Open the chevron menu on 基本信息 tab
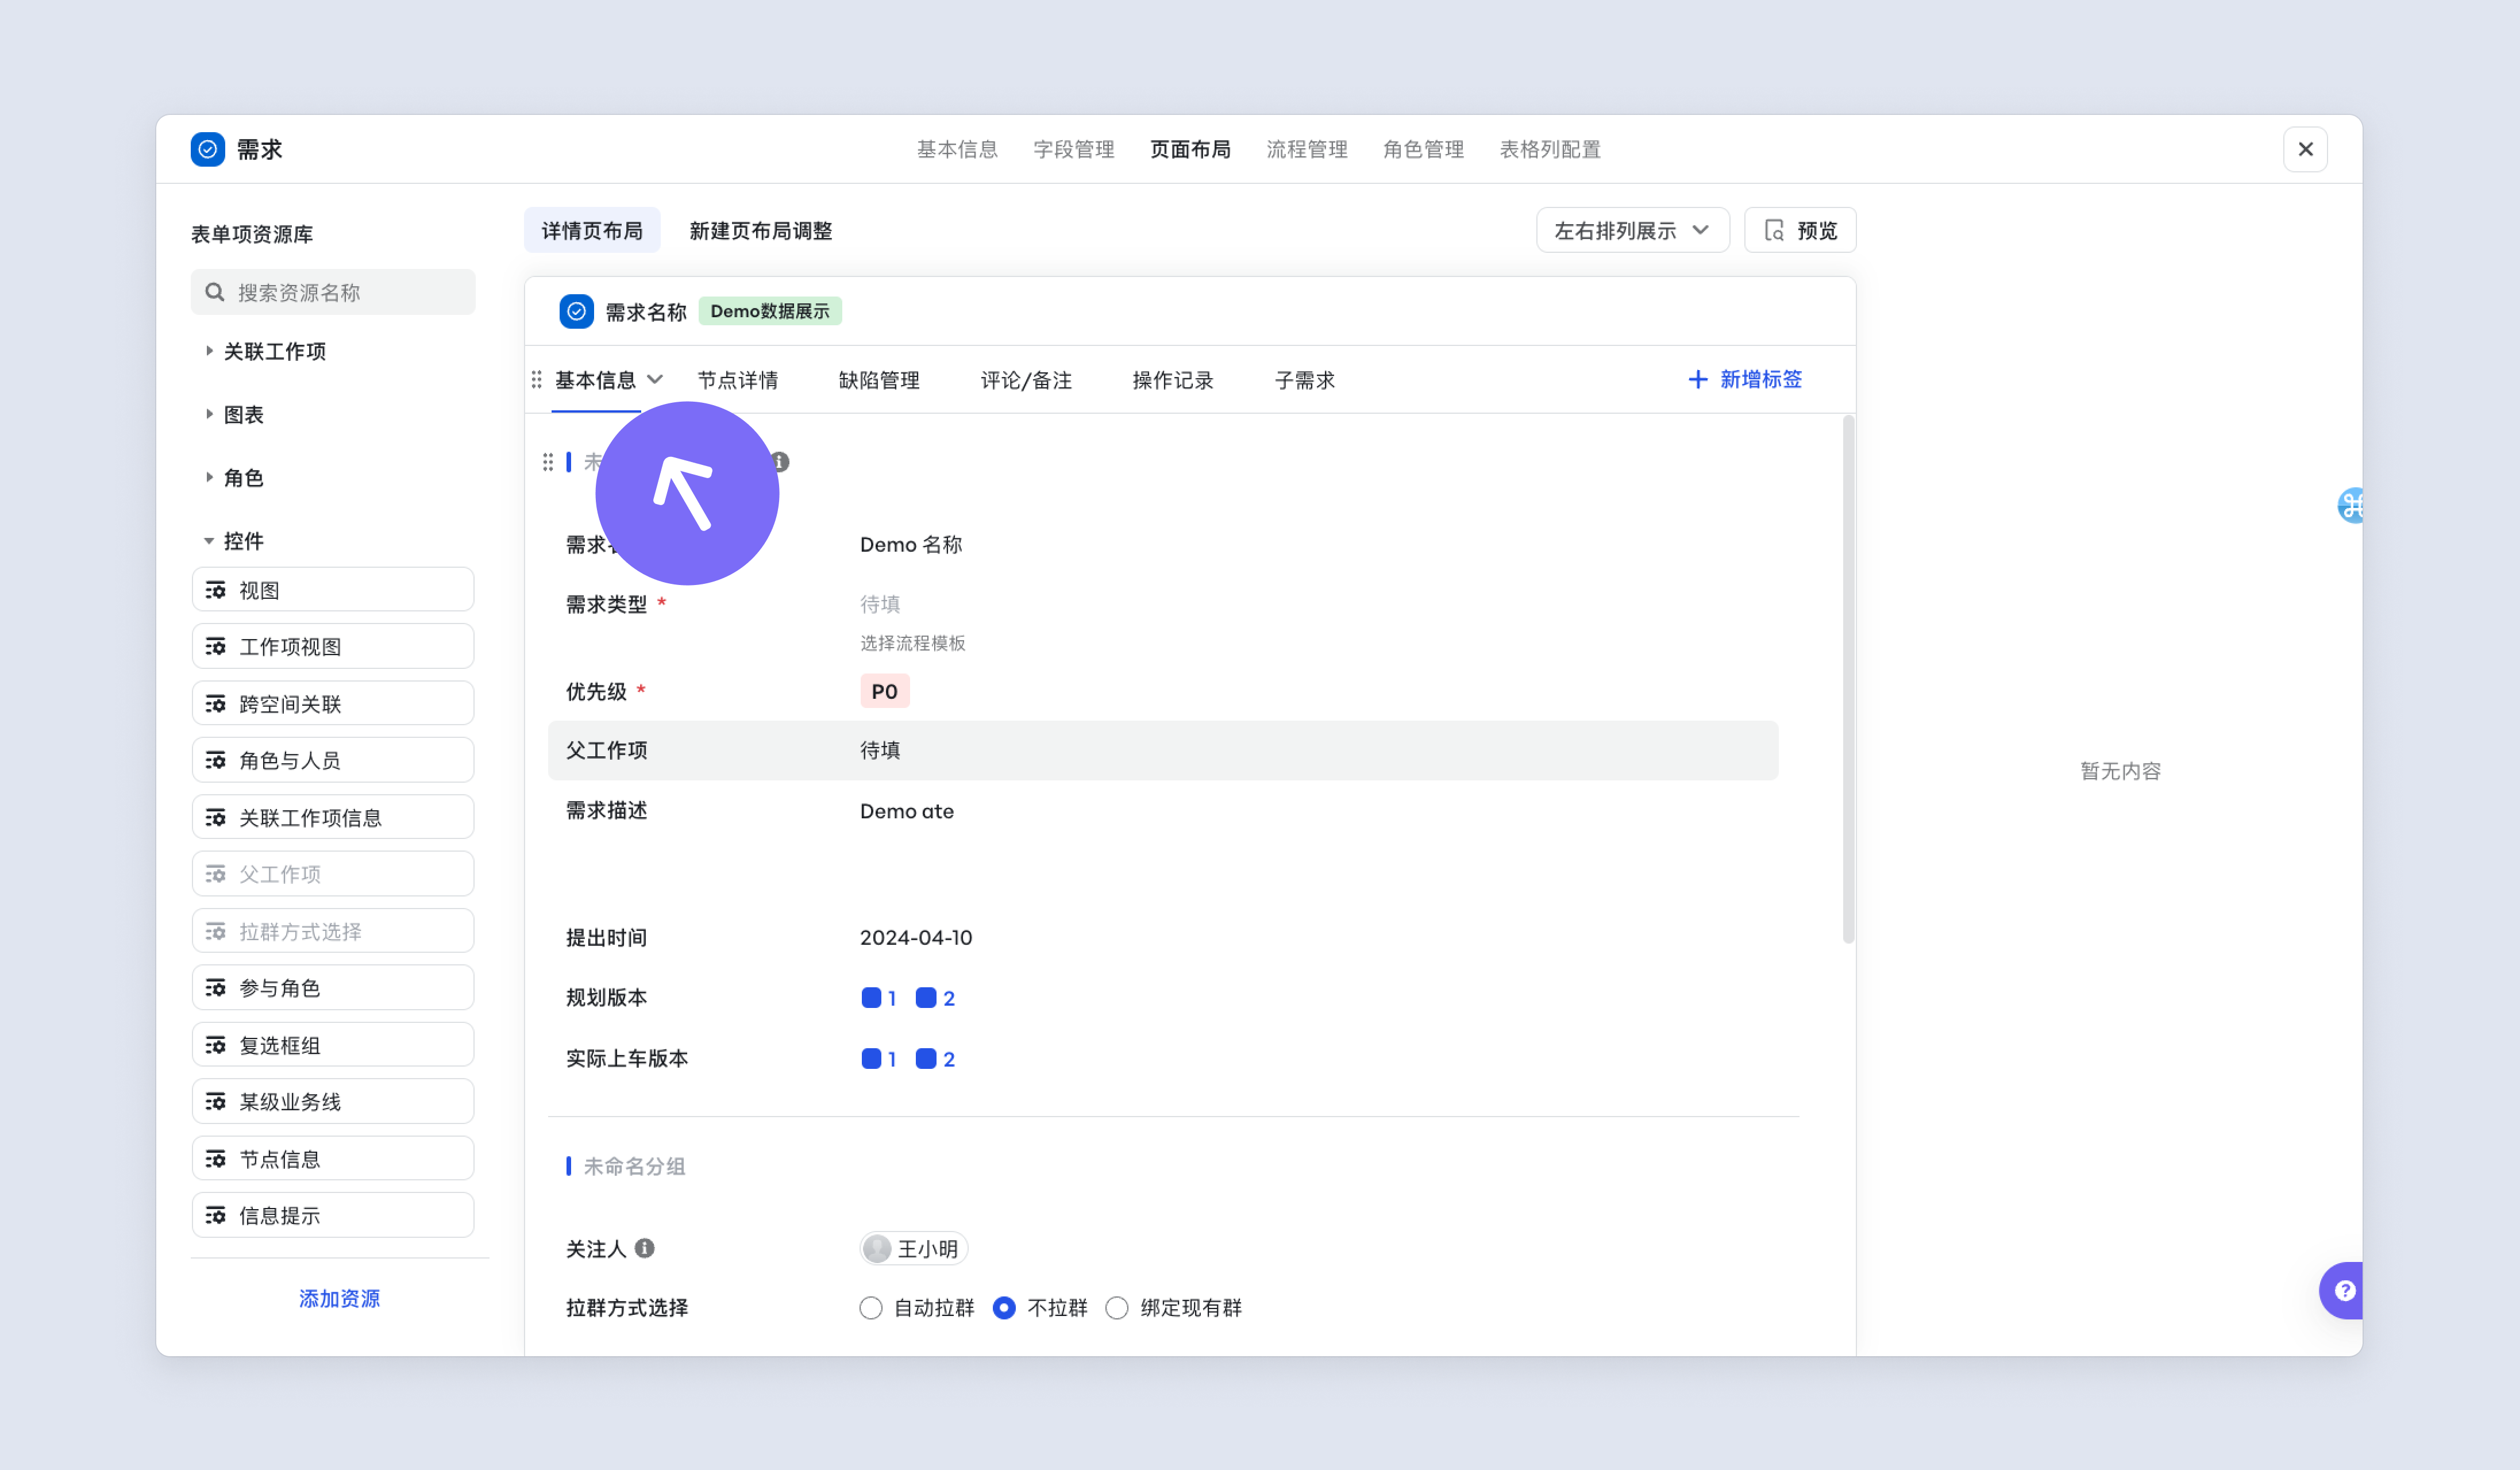Screen dimensions: 2520x1470 (x=655, y=379)
